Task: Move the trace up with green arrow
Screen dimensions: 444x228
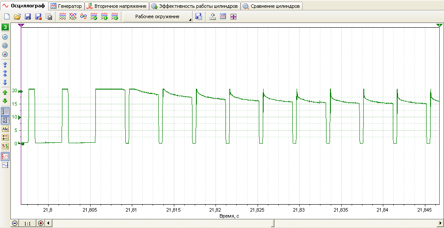Action: tap(5, 93)
